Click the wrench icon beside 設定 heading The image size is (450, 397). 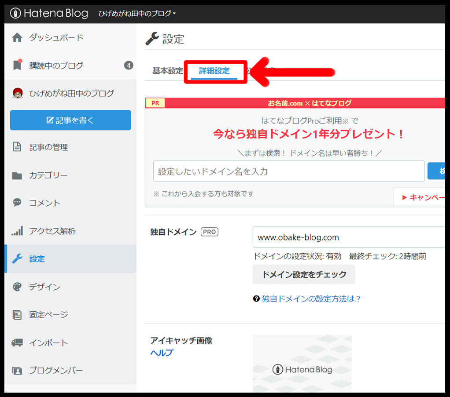152,39
